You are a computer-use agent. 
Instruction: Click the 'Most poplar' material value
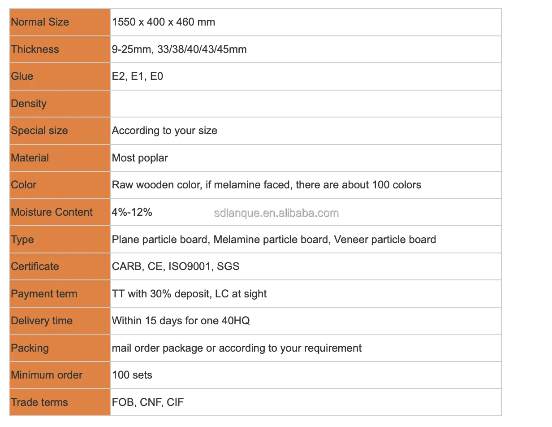point(140,158)
